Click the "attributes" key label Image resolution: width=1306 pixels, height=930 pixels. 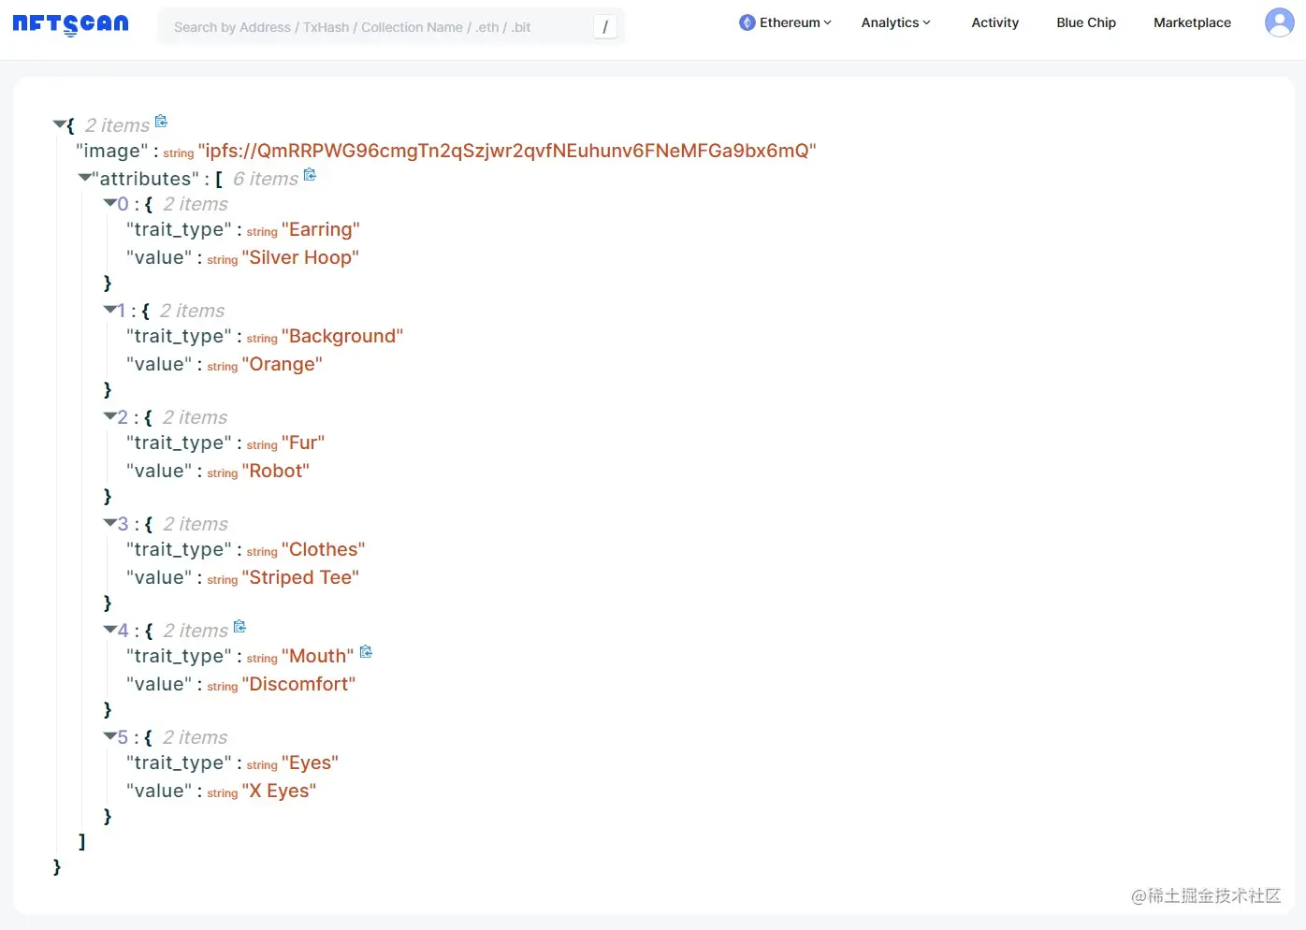click(146, 179)
